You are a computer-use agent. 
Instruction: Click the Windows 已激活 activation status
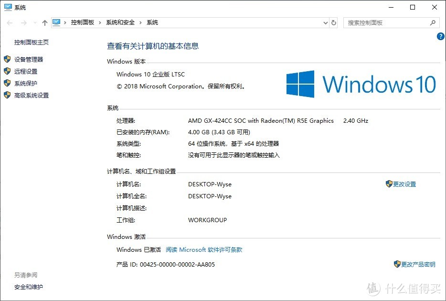(138, 249)
